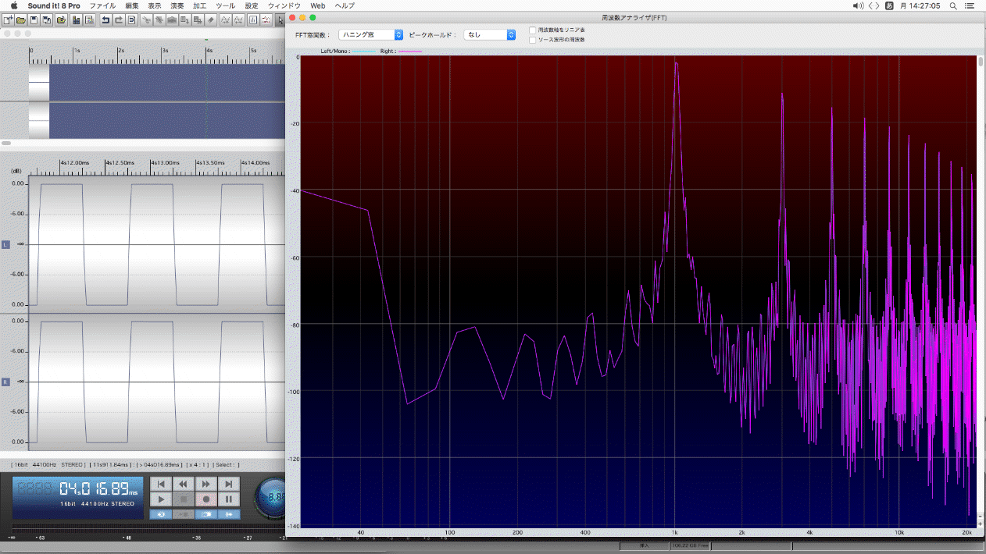Click the Save floppy disk icon
Screen dimensions: 986x554
point(34,19)
